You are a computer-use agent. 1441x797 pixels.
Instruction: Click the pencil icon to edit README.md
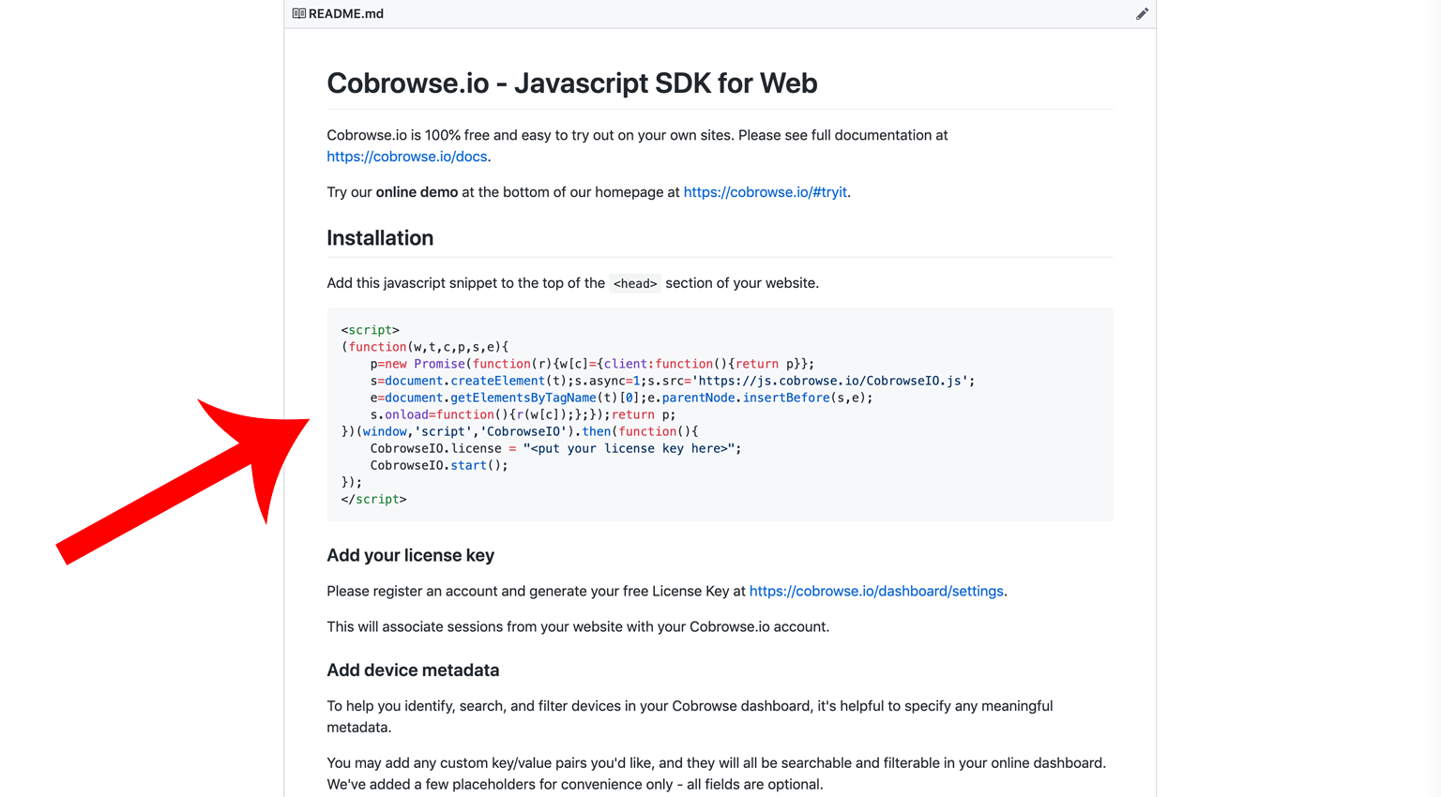click(x=1142, y=14)
